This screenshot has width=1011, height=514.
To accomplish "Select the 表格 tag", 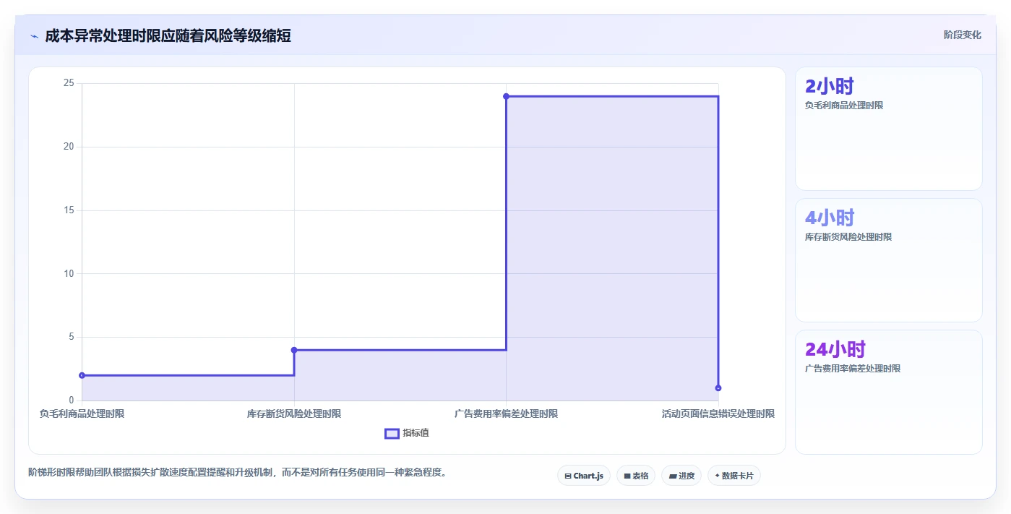I will pos(636,476).
